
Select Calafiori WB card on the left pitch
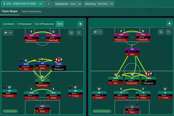coord(10,93)
